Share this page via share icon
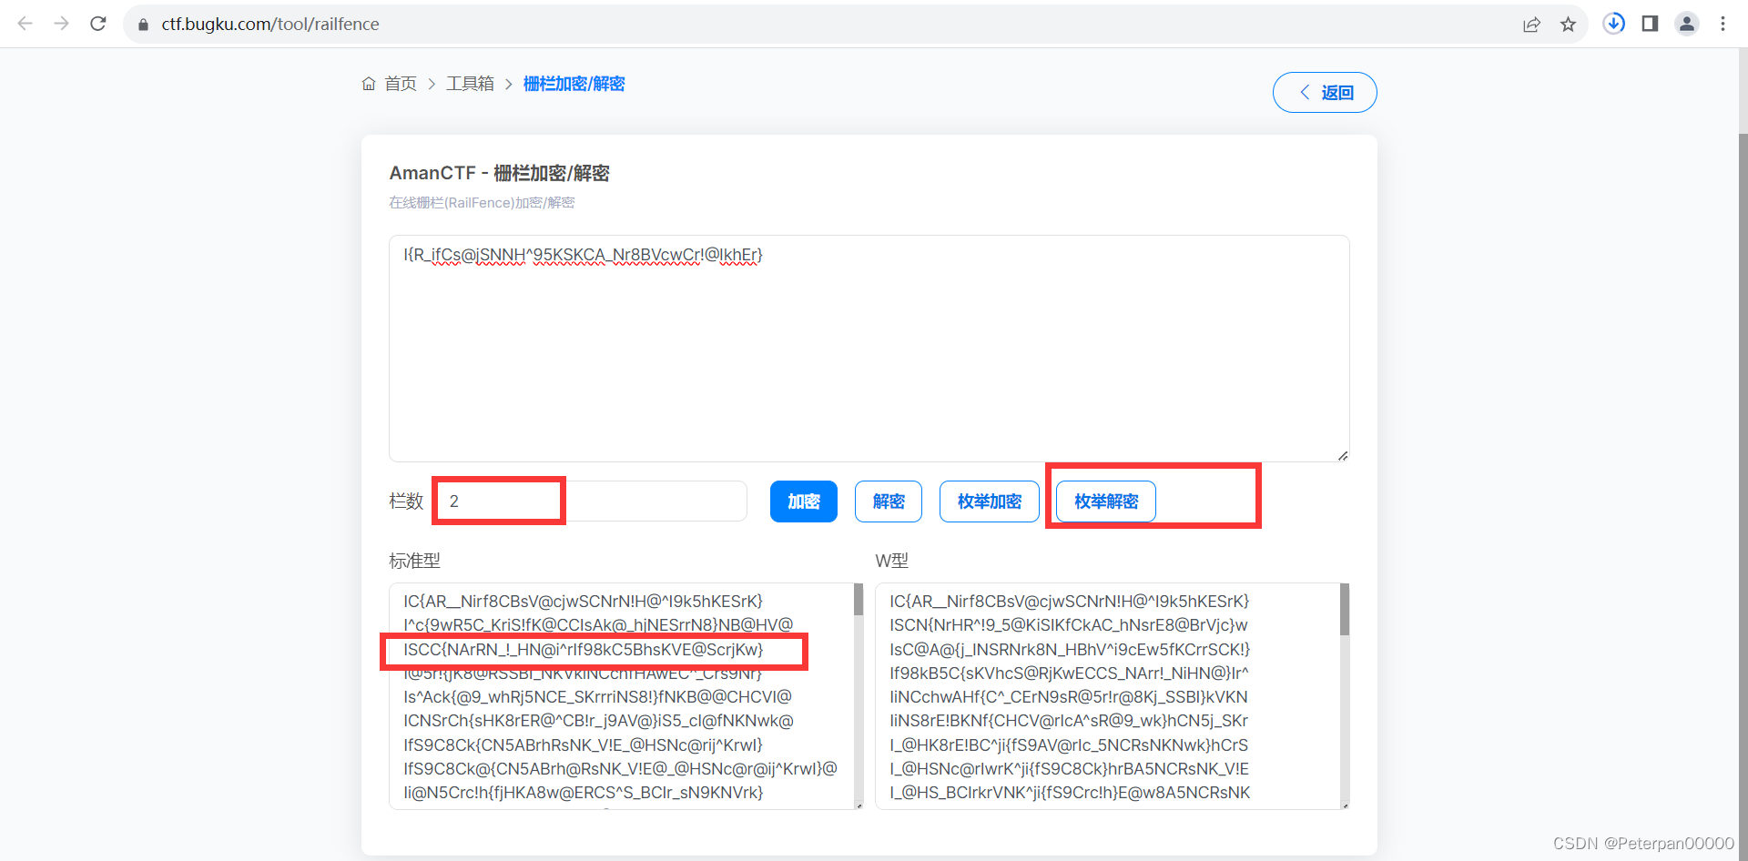Screen dimensions: 1748x861 pyautogui.click(x=1531, y=25)
